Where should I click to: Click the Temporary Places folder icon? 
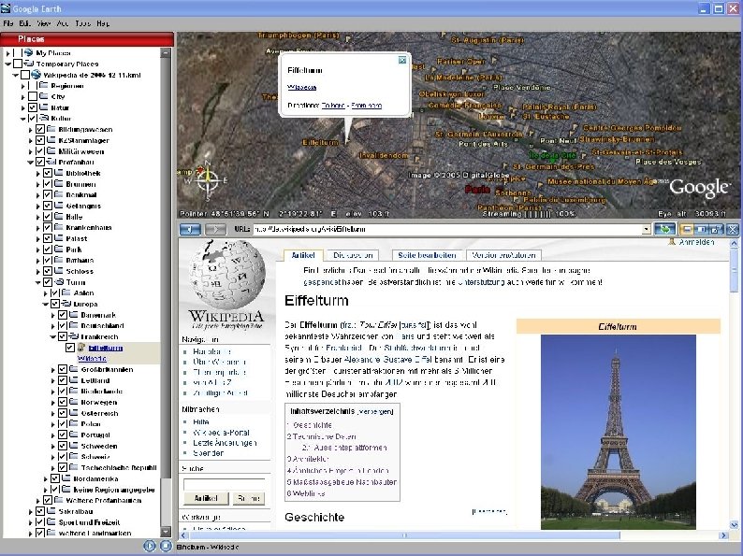tap(28, 64)
